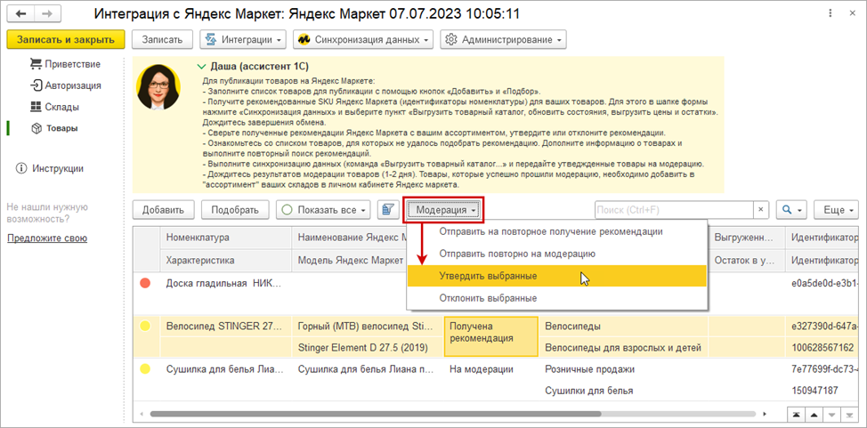Screen dimensions: 867x428
Task: Clear the search field with the x button
Action: pos(761,210)
